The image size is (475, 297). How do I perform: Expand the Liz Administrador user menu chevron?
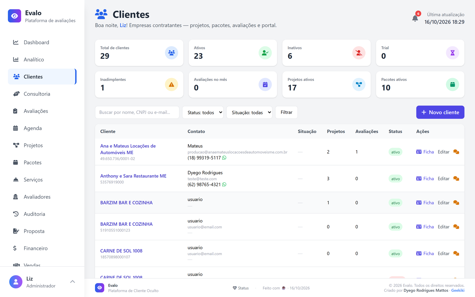[x=72, y=282]
